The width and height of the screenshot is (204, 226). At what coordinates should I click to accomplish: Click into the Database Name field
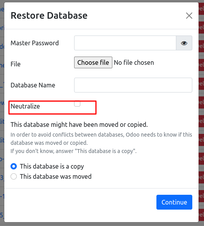point(133,85)
